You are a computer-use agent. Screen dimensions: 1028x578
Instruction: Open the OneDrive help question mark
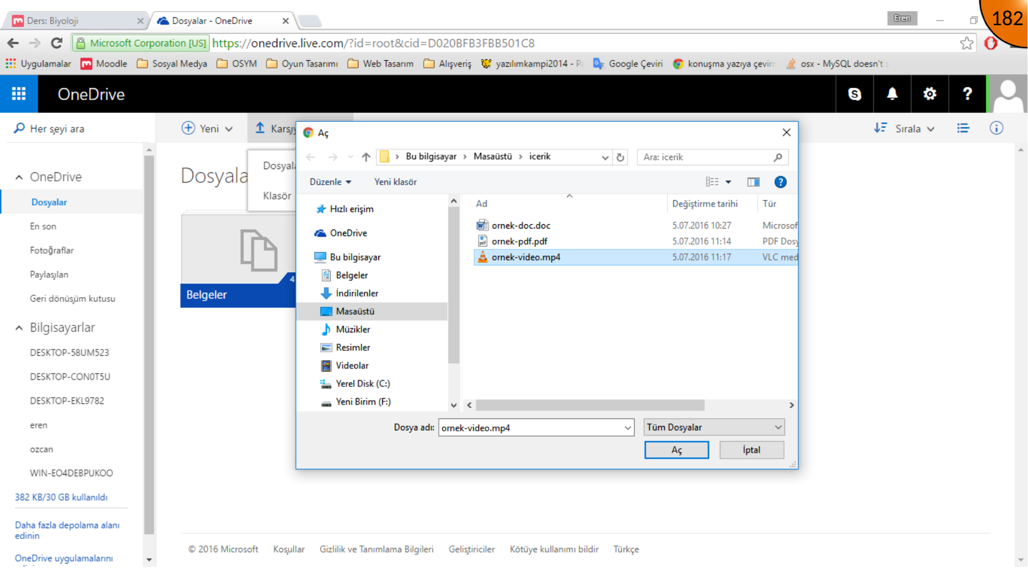(x=967, y=94)
